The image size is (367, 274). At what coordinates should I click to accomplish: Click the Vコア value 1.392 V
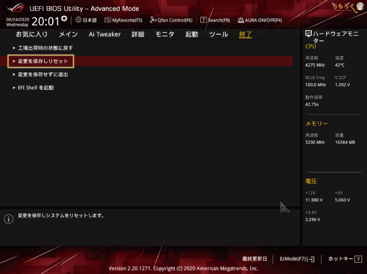pos(342,85)
